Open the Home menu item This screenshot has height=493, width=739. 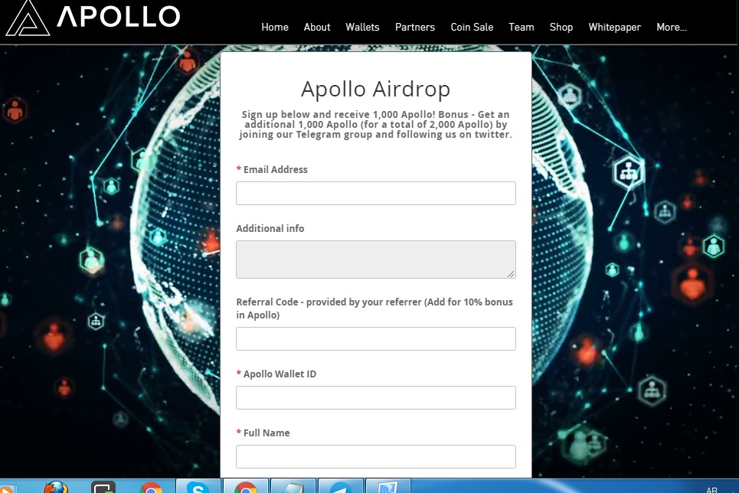click(x=275, y=28)
